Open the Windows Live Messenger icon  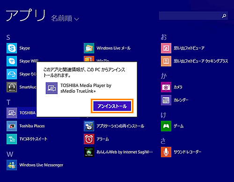[x=12, y=165]
